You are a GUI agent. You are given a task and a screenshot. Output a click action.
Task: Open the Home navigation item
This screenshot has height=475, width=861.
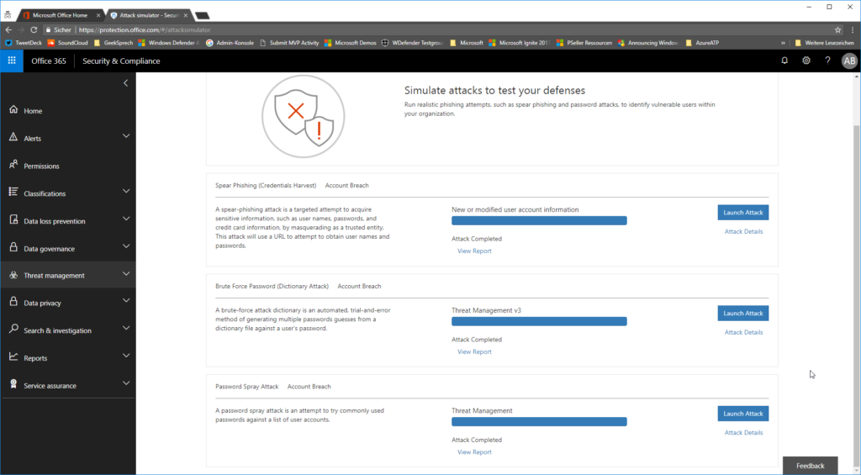pos(68,110)
